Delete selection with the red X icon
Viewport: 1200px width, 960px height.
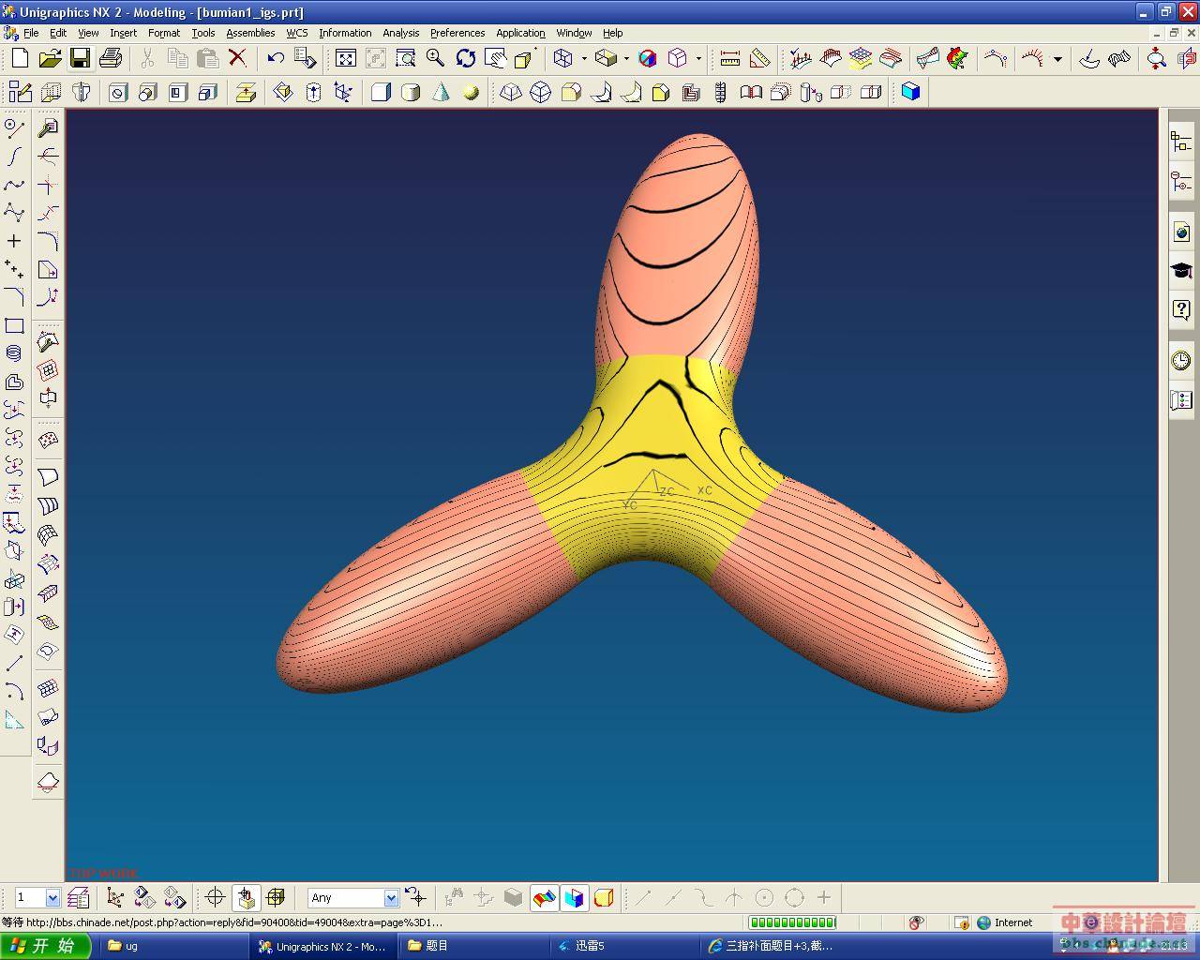pos(237,58)
